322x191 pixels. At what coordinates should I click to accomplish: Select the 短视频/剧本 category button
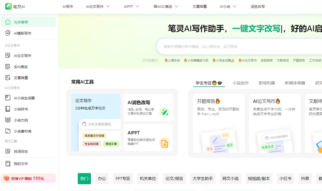[259, 179]
